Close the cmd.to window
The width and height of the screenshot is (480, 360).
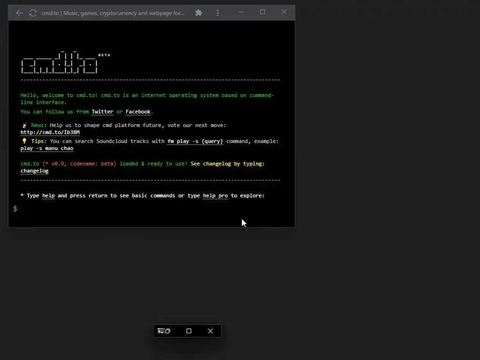tap(284, 12)
